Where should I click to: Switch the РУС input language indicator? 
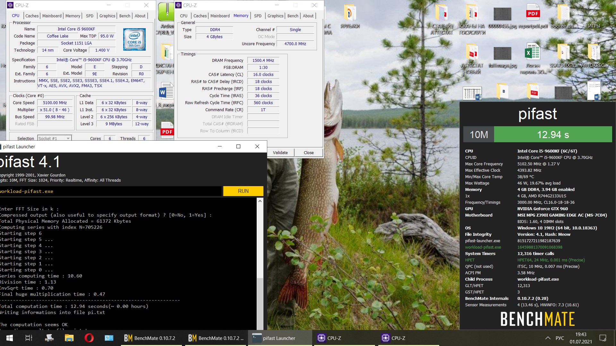click(560, 338)
